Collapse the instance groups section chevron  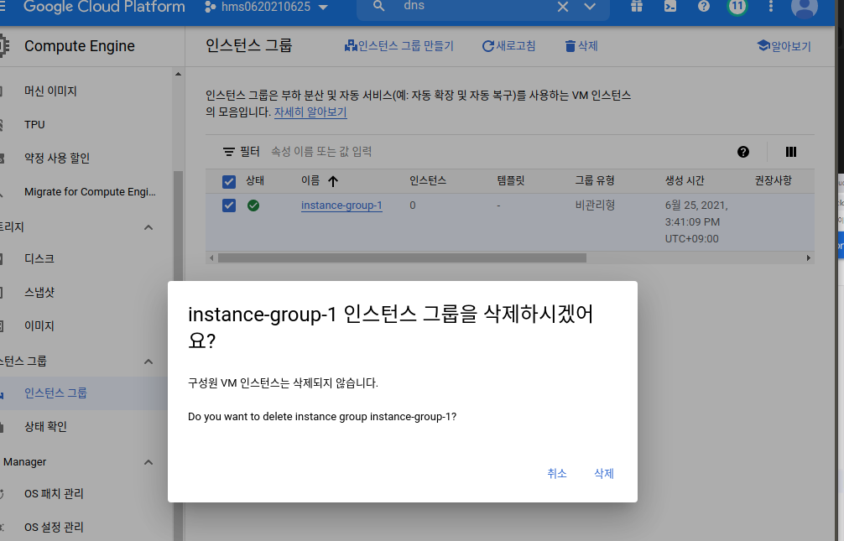coord(148,362)
